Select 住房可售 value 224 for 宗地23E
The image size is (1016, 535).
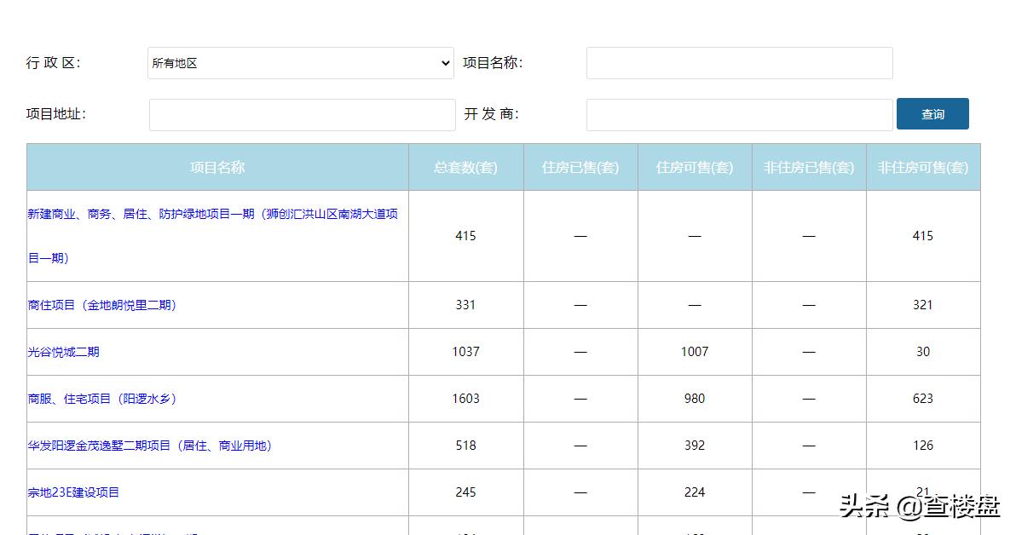695,492
